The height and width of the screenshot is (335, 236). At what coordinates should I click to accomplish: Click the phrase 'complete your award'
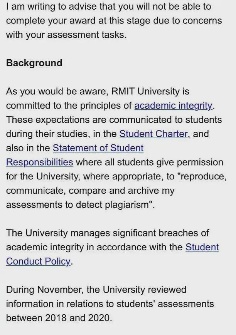(51, 21)
